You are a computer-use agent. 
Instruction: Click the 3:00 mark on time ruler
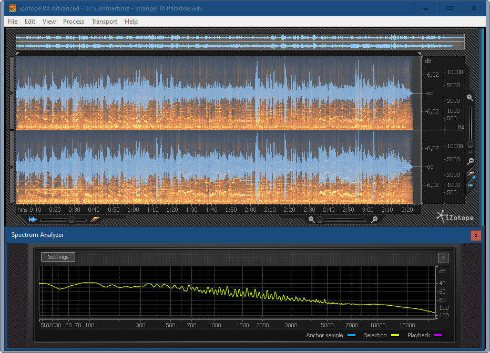pyautogui.click(x=367, y=210)
